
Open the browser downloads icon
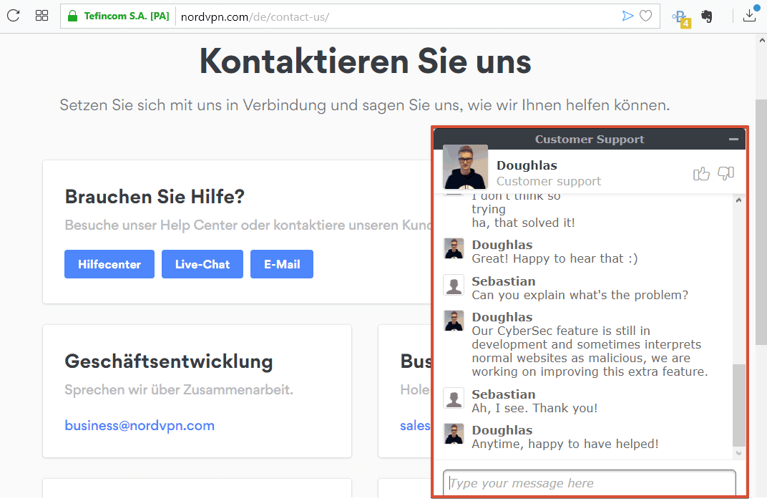point(749,16)
